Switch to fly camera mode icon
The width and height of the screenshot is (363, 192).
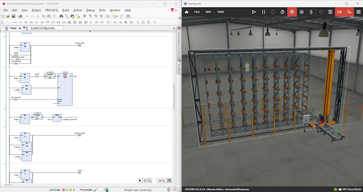coord(302,12)
